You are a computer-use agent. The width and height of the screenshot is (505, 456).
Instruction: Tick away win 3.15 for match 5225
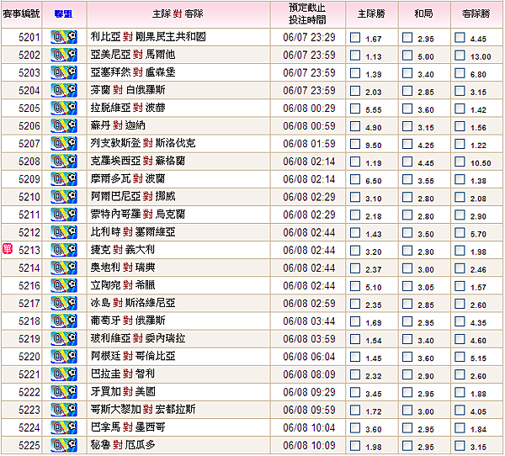click(x=460, y=446)
